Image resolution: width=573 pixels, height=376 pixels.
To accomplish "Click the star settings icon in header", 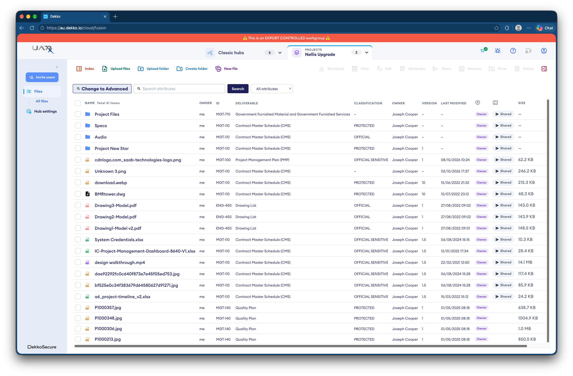I will (498, 51).
